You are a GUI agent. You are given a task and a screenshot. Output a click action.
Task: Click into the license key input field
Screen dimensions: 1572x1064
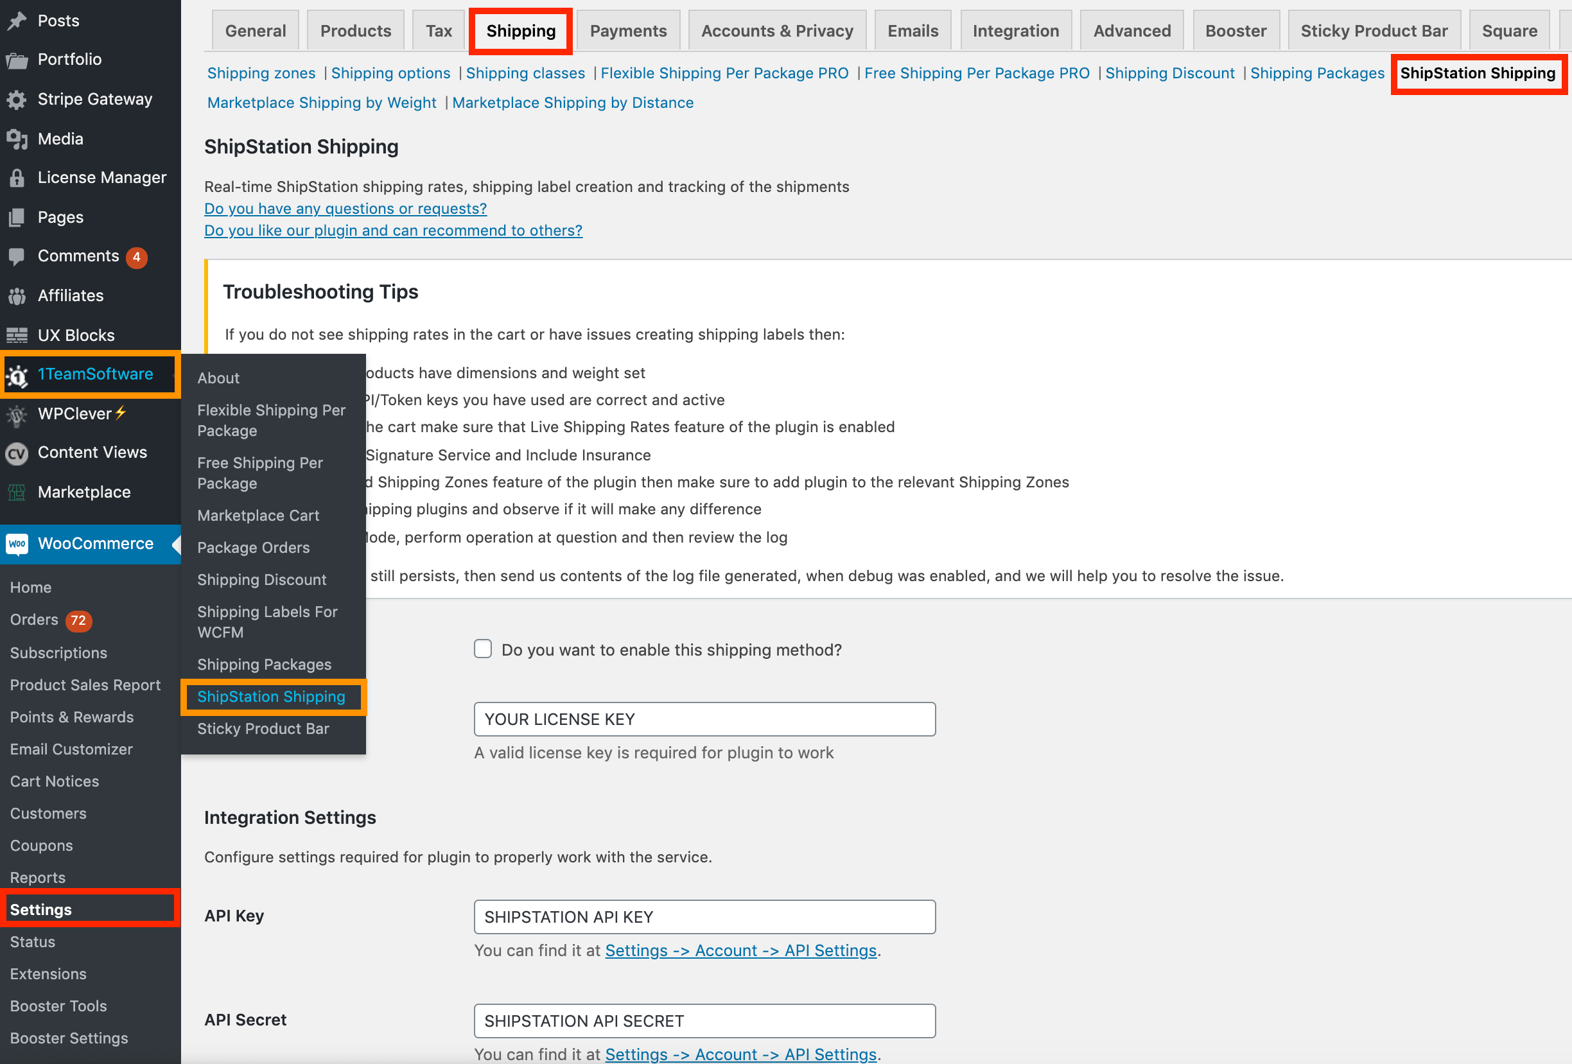[704, 719]
